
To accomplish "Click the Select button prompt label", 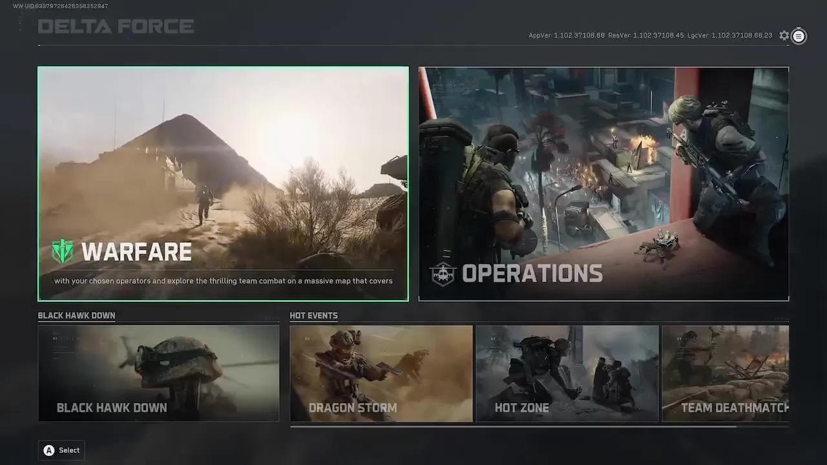I will 69,450.
